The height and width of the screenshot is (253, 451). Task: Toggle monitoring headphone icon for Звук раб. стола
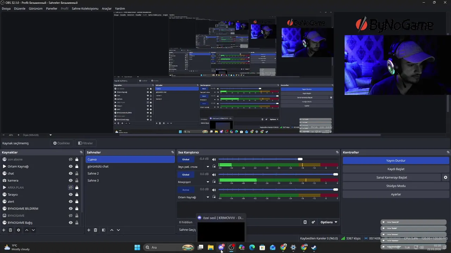pos(214,167)
